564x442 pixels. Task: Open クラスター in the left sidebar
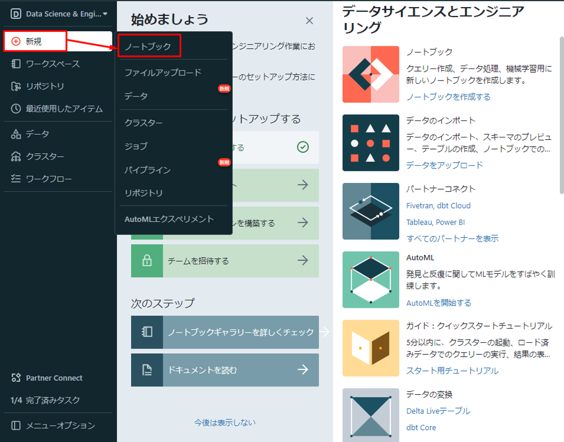(44, 157)
